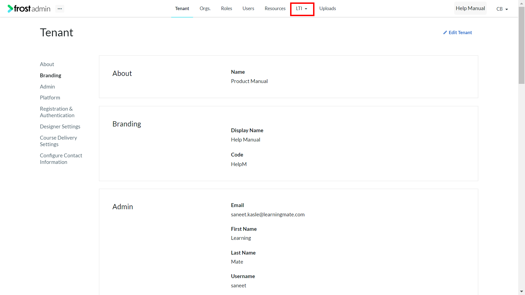Click the Edit Tenant pencil icon
This screenshot has width=525, height=295.
(x=445, y=33)
